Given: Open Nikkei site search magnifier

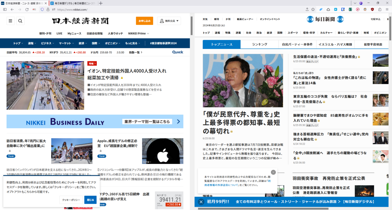Looking at the screenshot, I should click(20, 21).
